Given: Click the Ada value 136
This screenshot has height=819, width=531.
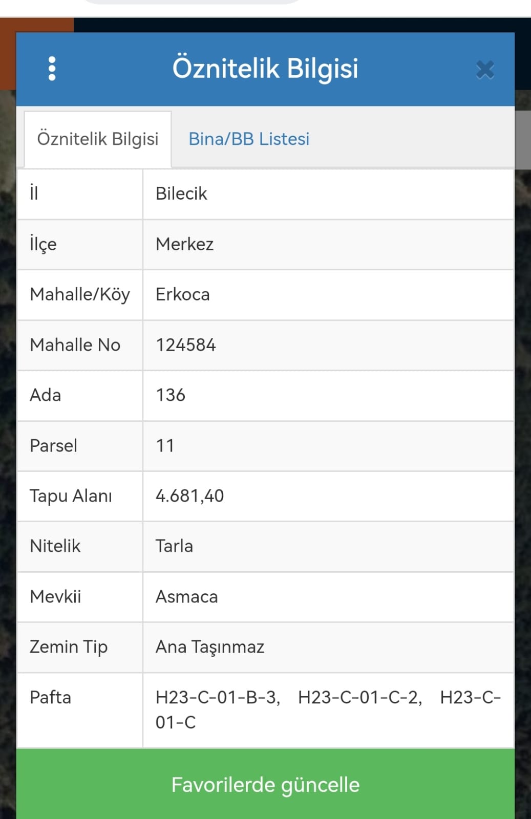Looking at the screenshot, I should pyautogui.click(x=171, y=395).
